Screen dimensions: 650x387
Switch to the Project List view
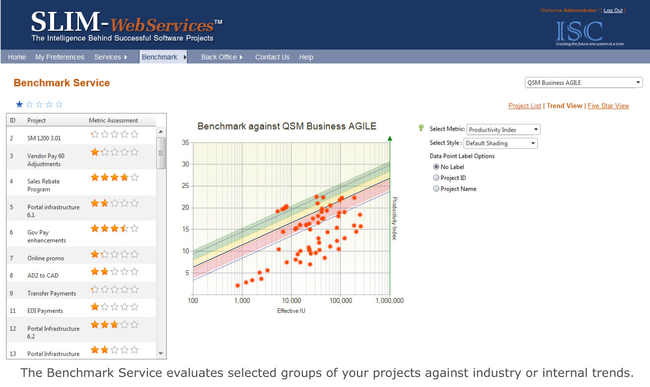point(525,106)
